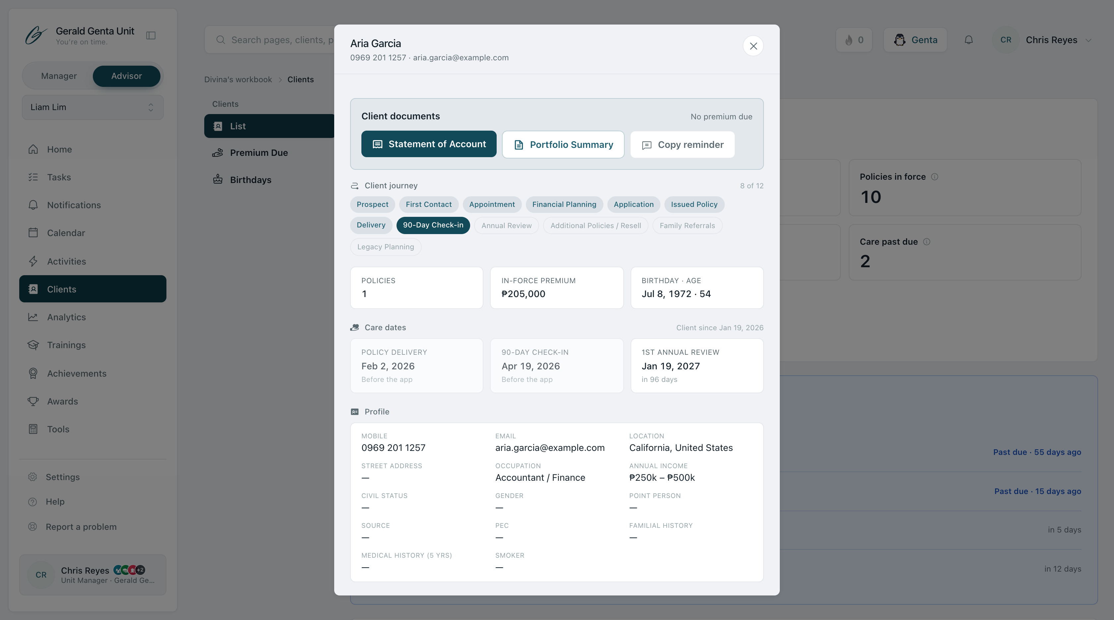1114x620 pixels.
Task: Expand Chris Reyes account menu
Action: pos(1043,40)
